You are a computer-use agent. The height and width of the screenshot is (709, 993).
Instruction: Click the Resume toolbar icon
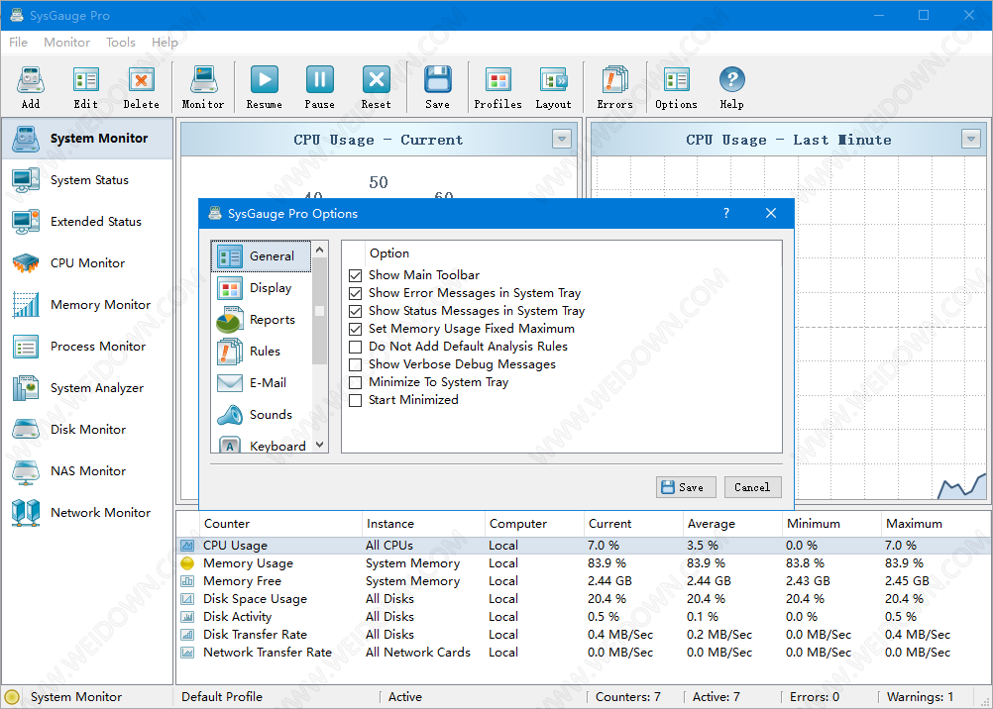[264, 87]
